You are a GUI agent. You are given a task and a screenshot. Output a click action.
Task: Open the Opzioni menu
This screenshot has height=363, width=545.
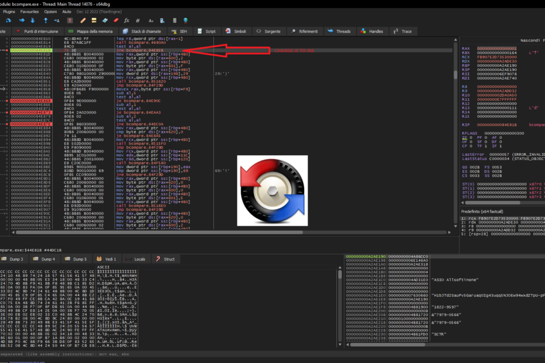[x=51, y=11]
